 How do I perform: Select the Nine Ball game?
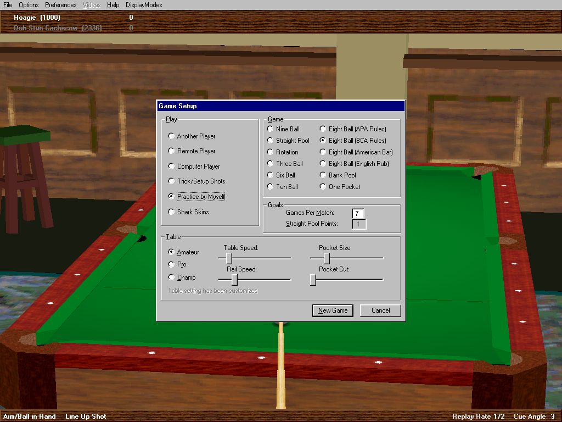tap(284, 129)
